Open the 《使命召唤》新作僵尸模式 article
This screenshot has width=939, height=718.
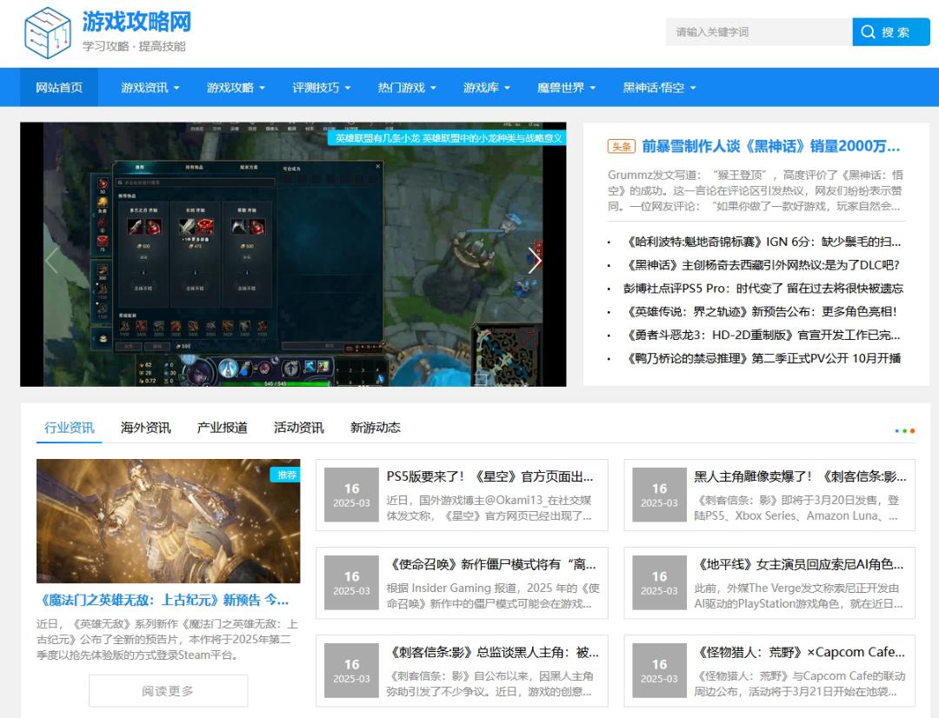[492, 565]
